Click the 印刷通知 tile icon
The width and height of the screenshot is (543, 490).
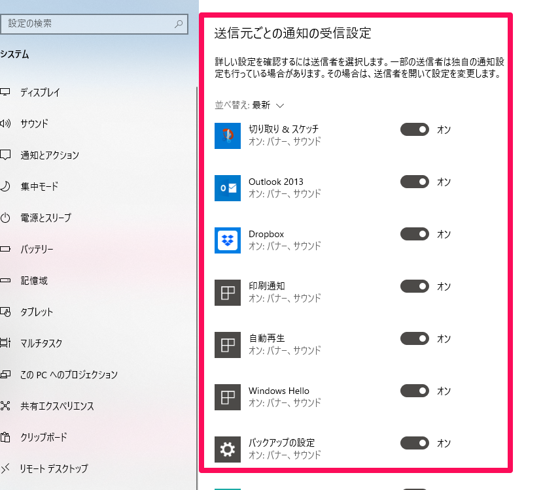[x=228, y=293]
